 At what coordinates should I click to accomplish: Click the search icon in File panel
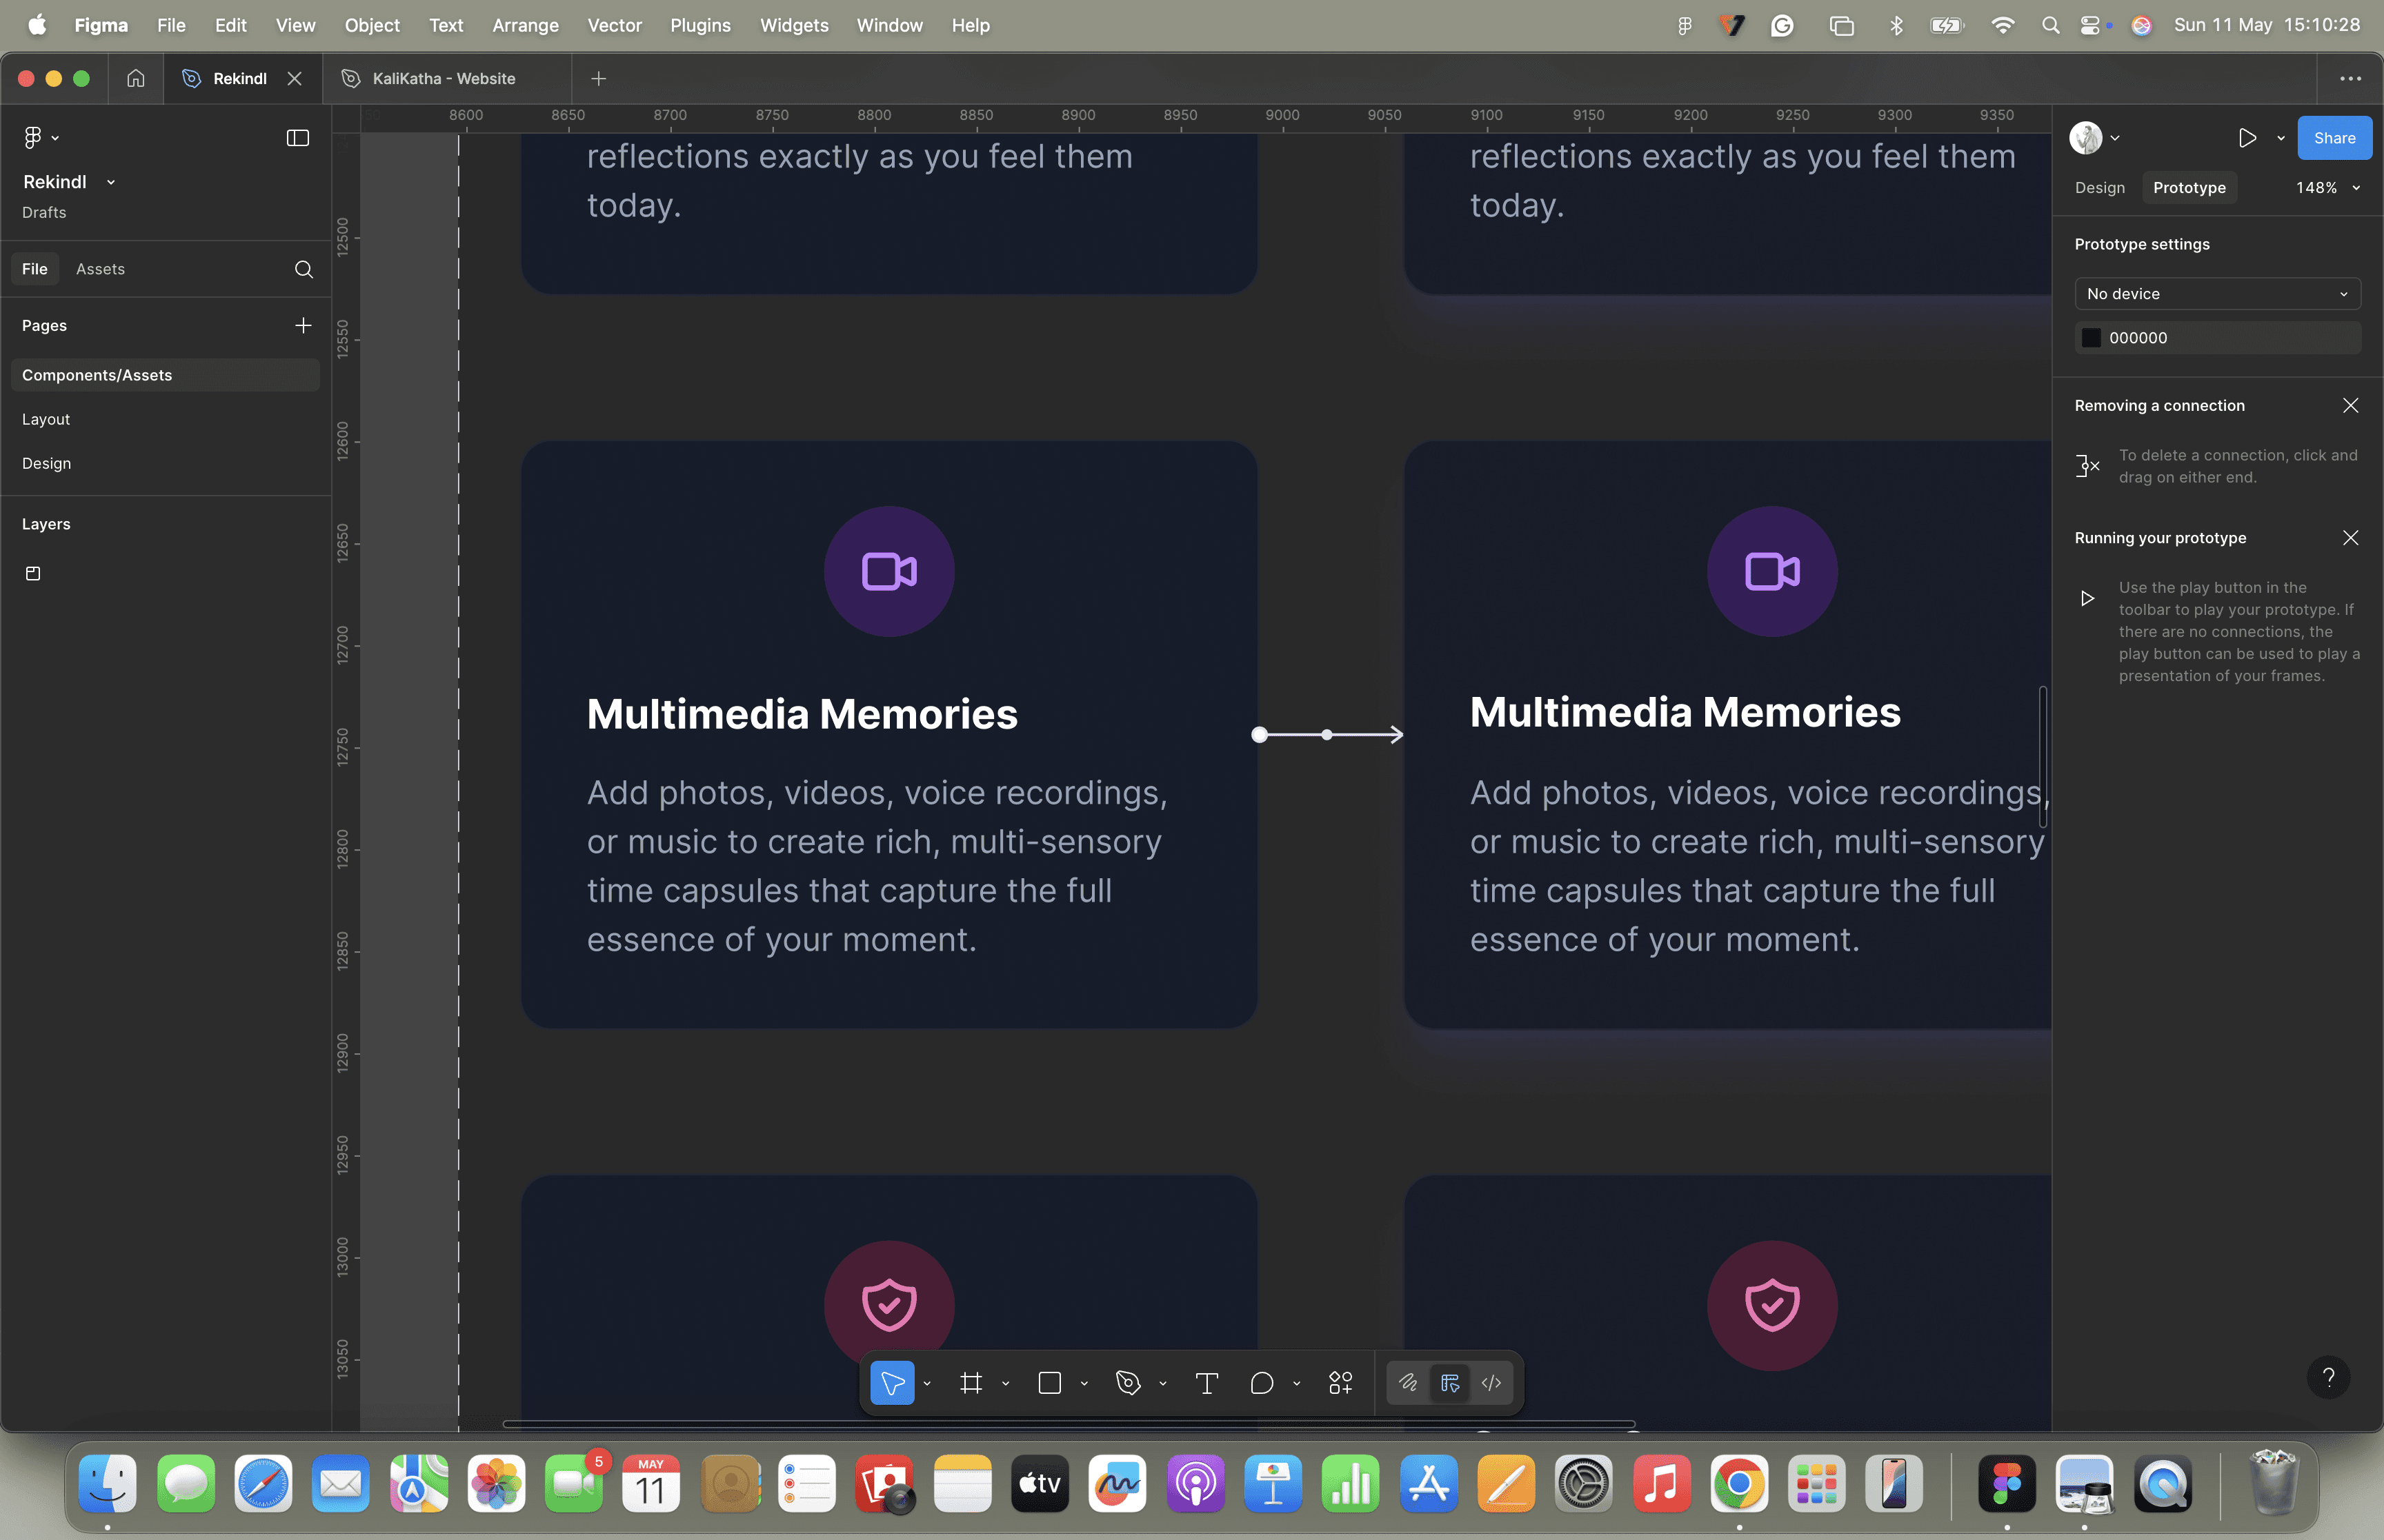pyautogui.click(x=304, y=269)
